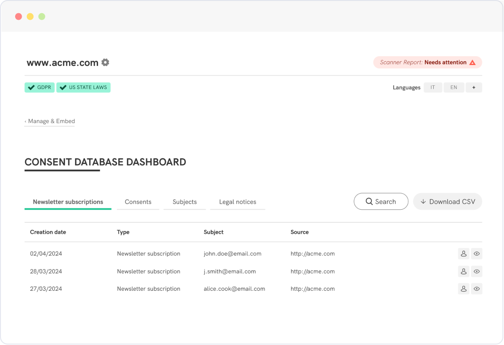View details eye icon for alice.cook@email.com
504x345 pixels.
(477, 289)
